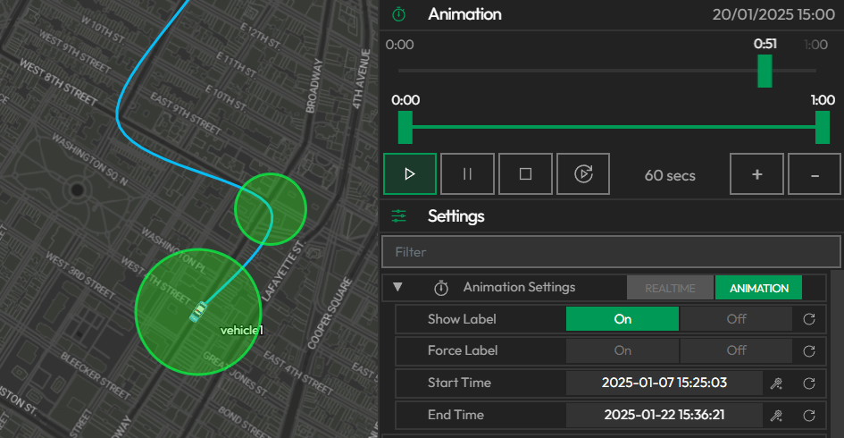The height and width of the screenshot is (438, 844).
Task: Click the vehicle1 label on map
Action: click(242, 330)
